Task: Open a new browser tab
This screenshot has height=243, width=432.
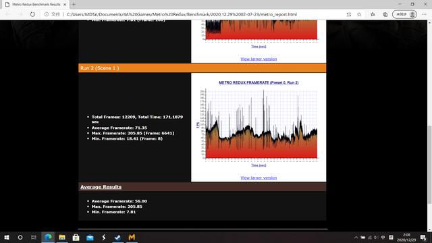Action: coord(74,5)
